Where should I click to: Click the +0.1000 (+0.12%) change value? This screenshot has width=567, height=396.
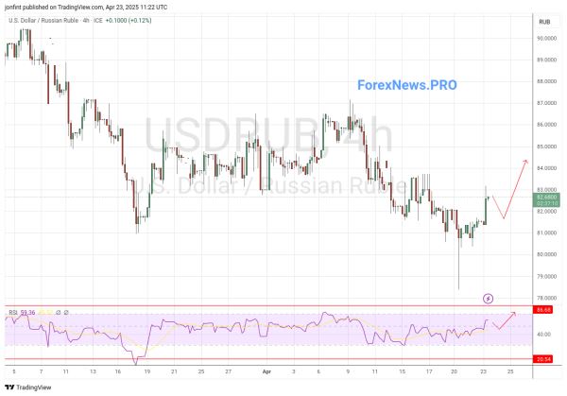[x=129, y=21]
